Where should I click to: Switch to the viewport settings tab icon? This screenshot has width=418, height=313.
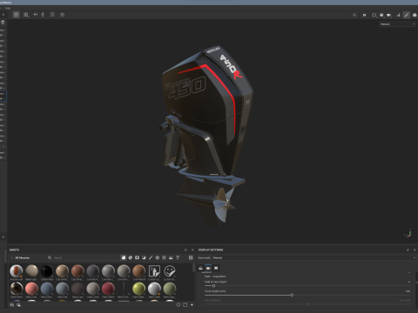click(216, 268)
